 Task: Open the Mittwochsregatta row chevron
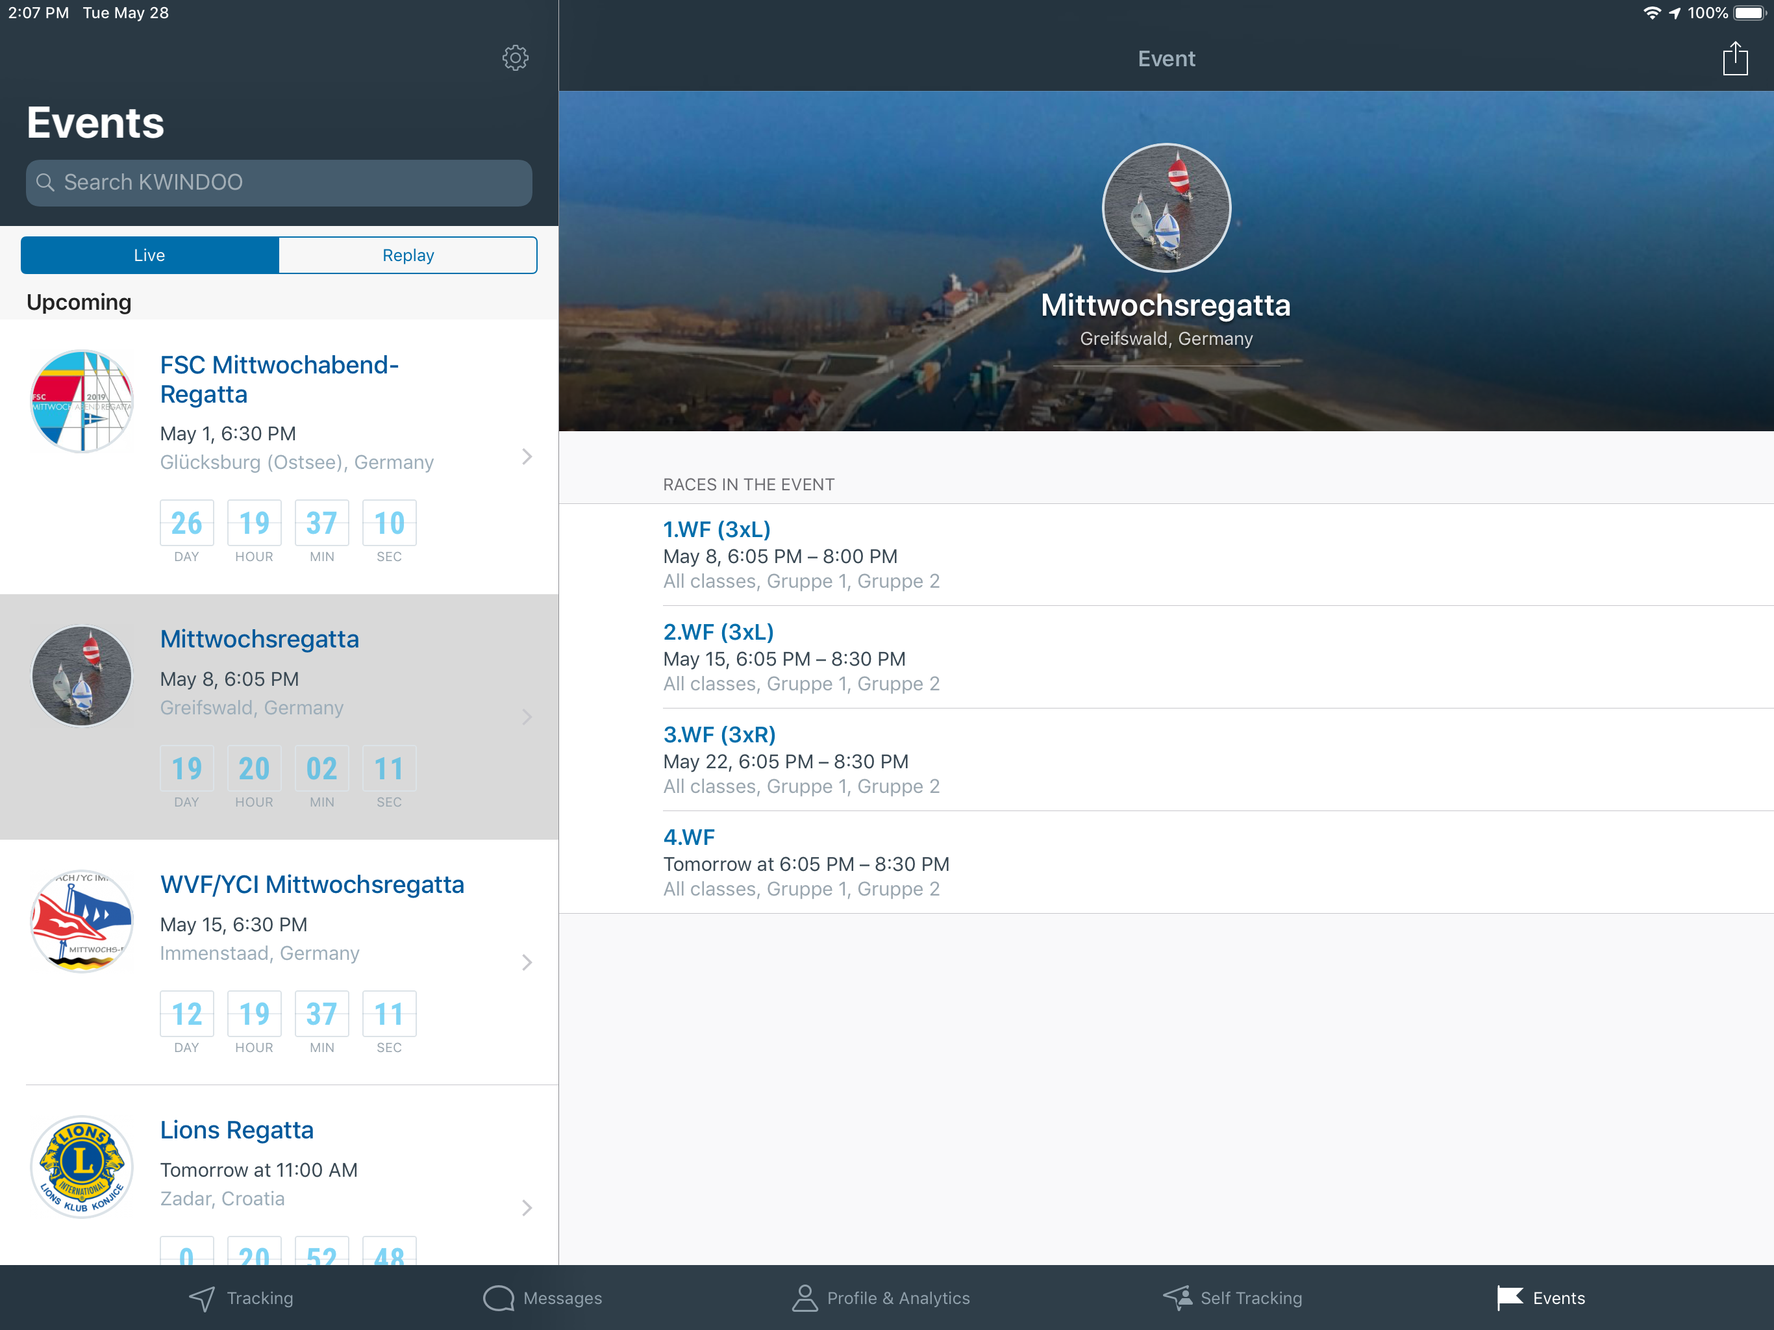point(527,716)
